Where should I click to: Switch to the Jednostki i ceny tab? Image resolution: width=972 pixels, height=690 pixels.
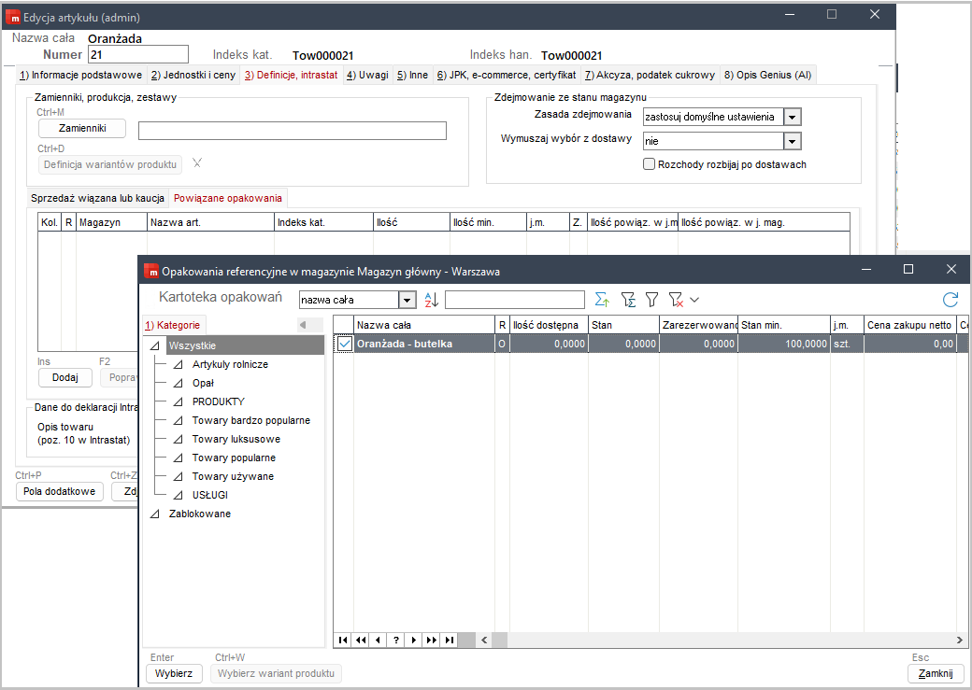193,75
